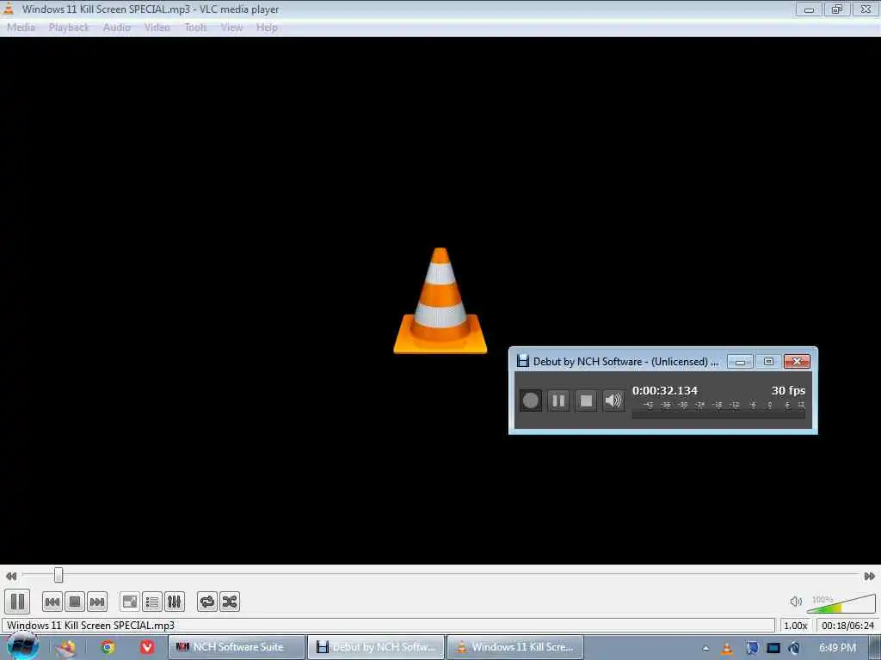Toggle VLC fullscreen video button
Image resolution: width=881 pixels, height=660 pixels.
pyautogui.click(x=130, y=602)
